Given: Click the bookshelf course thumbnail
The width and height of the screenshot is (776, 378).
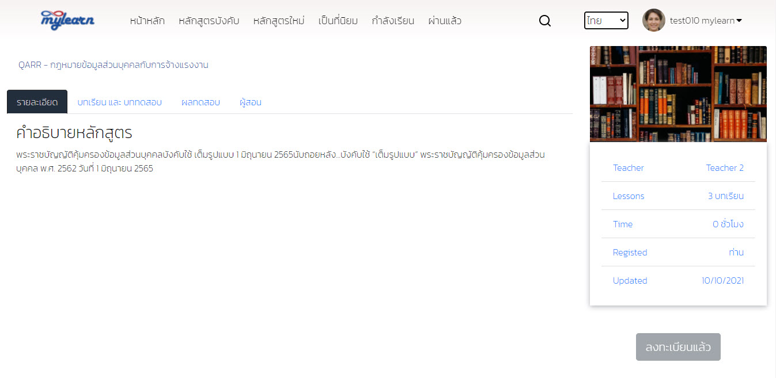Looking at the screenshot, I should (x=678, y=94).
